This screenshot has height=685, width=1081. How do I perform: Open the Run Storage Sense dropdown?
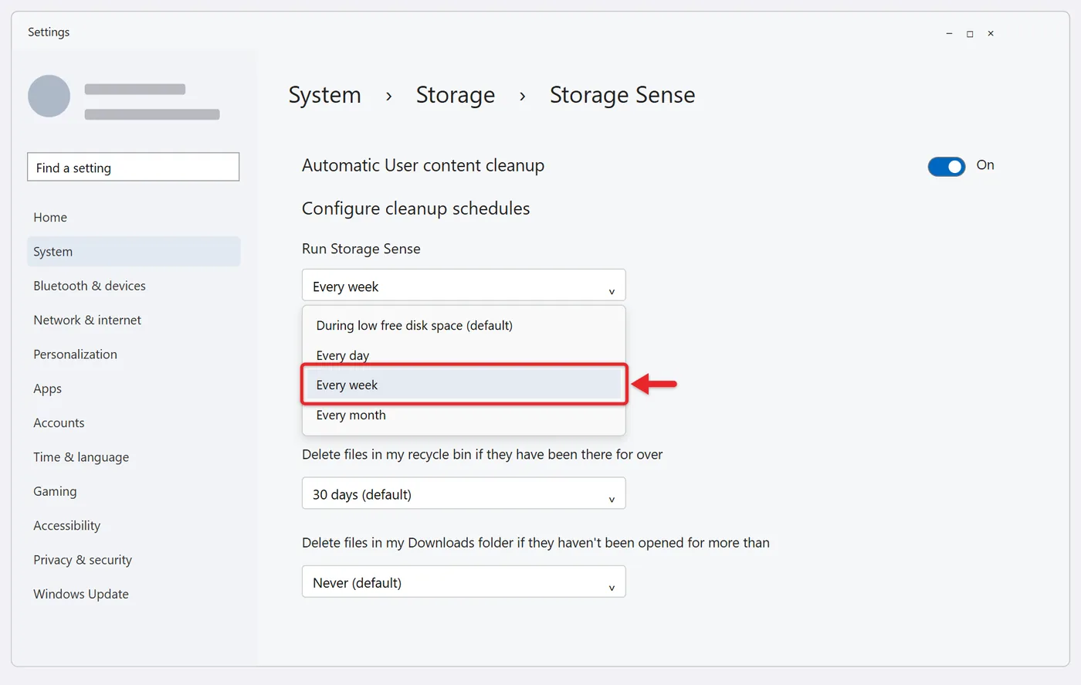point(463,286)
